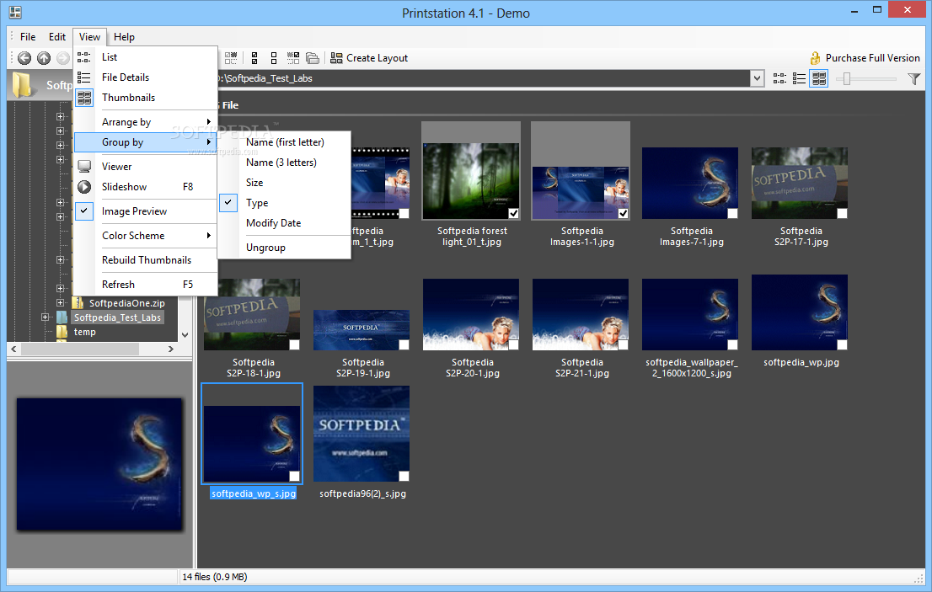Viewport: 932px width, 592px height.
Task: Click the stacked folders toolbar icon
Action: pos(313,57)
